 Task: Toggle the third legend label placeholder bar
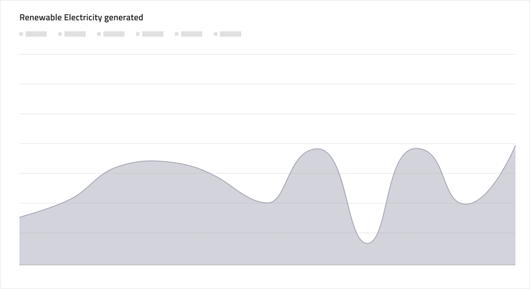114,34
